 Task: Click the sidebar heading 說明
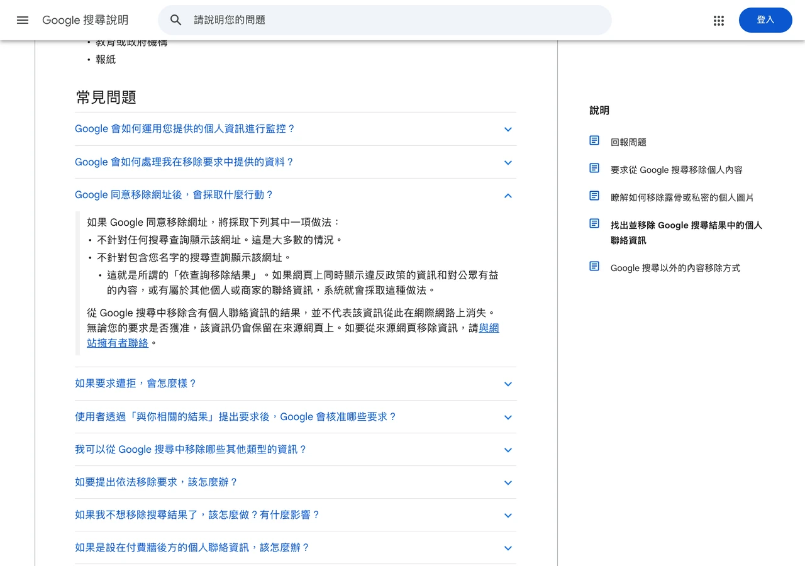pyautogui.click(x=599, y=111)
